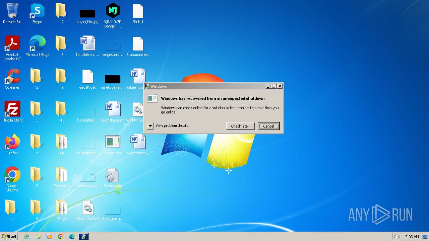Select the folder named 8
This screenshot has width=429, height=241.
(x=62, y=46)
